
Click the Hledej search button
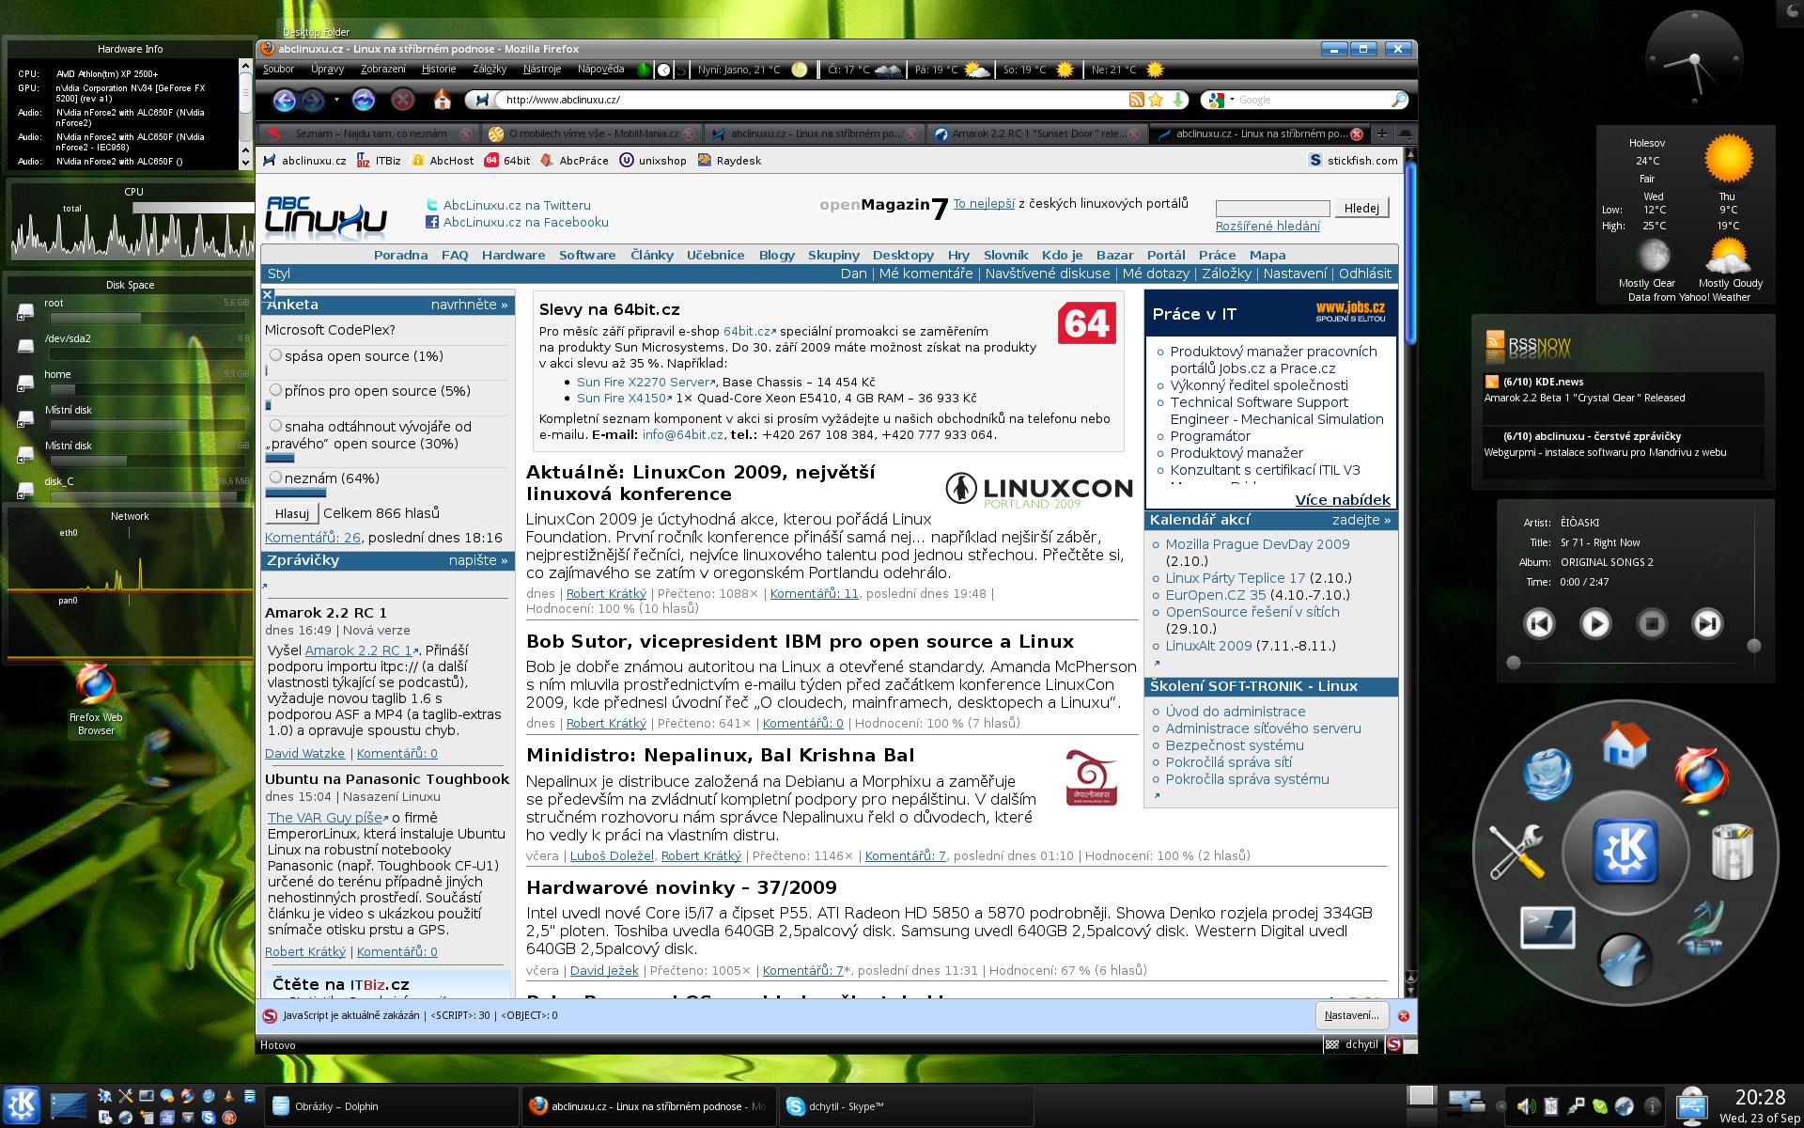coord(1361,208)
